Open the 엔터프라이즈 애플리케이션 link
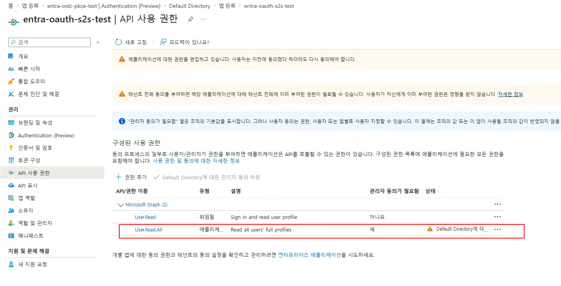The image size is (561, 286). tap(310, 255)
